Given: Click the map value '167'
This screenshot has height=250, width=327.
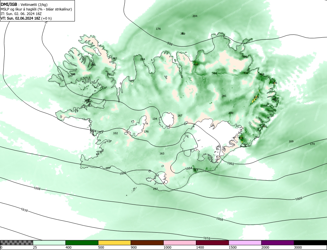Looking at the screenshot, I should click(x=180, y=116).
